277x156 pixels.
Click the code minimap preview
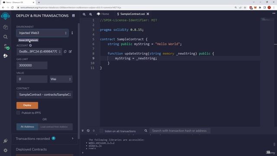point(267,19)
